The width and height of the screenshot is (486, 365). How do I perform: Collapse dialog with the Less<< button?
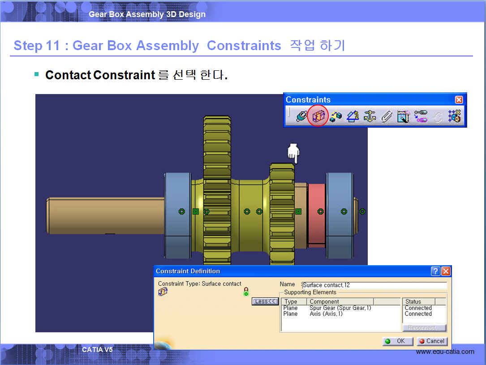pos(265,301)
